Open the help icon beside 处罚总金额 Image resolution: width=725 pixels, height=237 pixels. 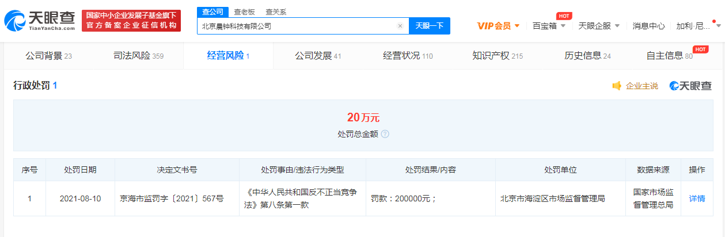tap(385, 134)
